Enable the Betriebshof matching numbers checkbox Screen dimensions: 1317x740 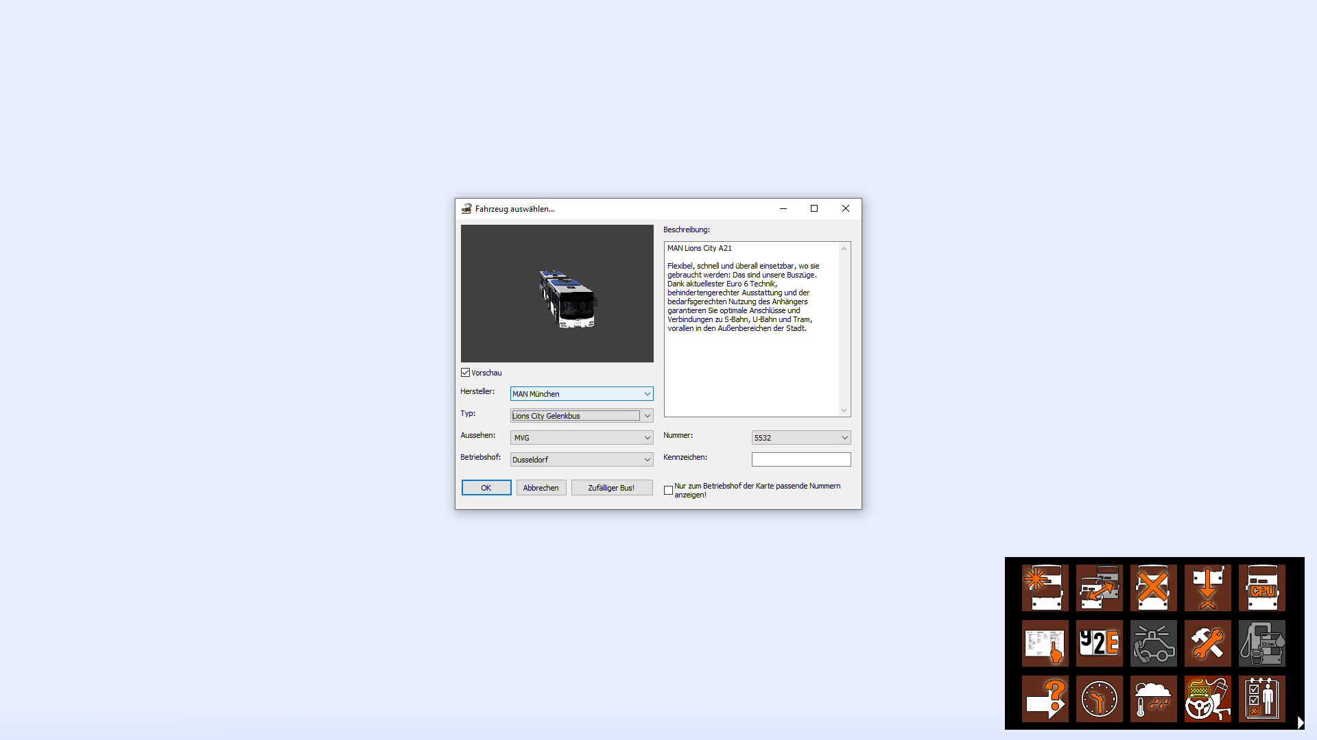click(x=669, y=491)
